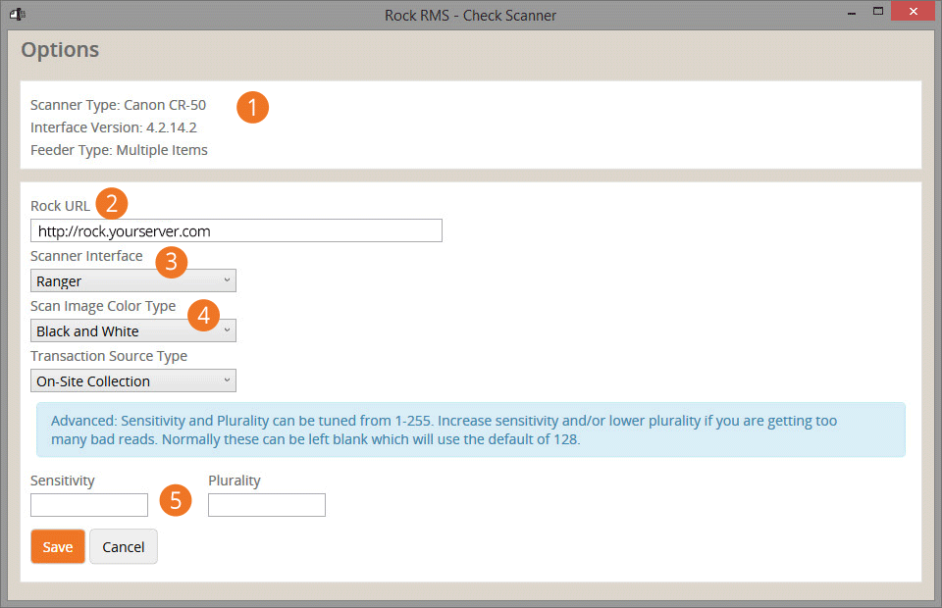This screenshot has height=608, width=942.
Task: Focus the Rock URL text field
Action: point(235,231)
